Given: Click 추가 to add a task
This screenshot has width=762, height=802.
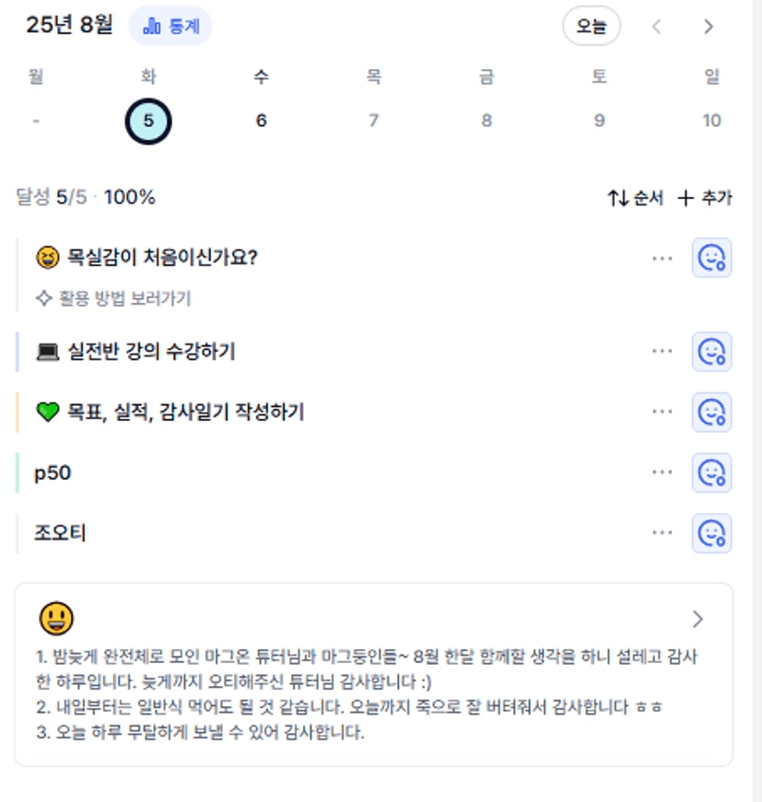Looking at the screenshot, I should 705,197.
